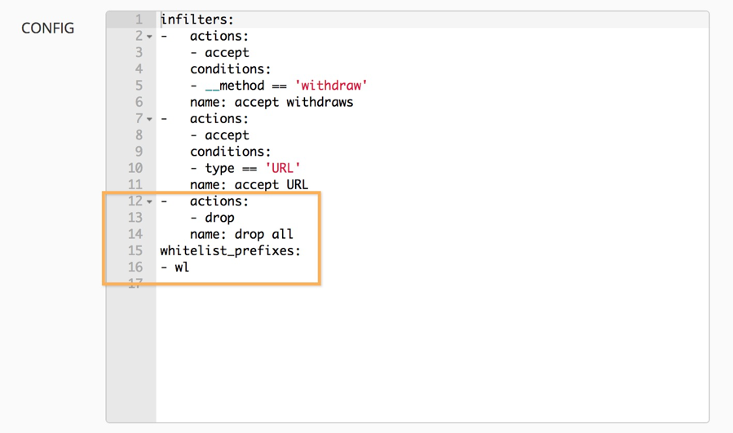Click the 'conditions:' text on line 4
The height and width of the screenshot is (433, 733).
(x=231, y=69)
